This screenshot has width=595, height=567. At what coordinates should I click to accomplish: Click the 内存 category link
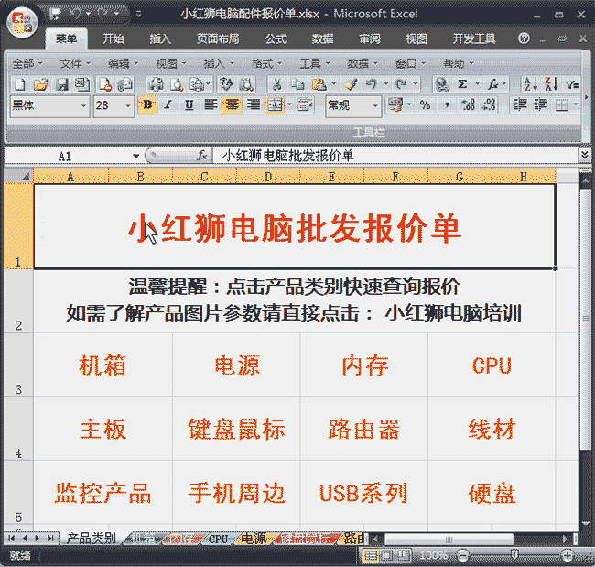point(364,365)
